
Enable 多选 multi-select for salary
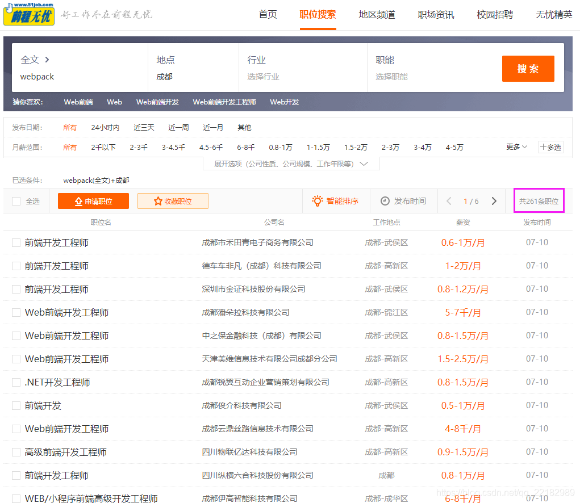pos(550,147)
